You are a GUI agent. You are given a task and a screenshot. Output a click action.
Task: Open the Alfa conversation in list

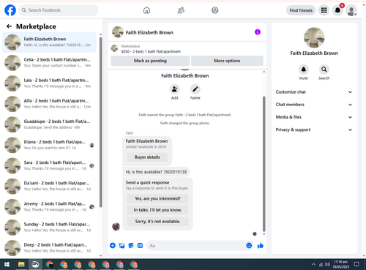[49, 104]
